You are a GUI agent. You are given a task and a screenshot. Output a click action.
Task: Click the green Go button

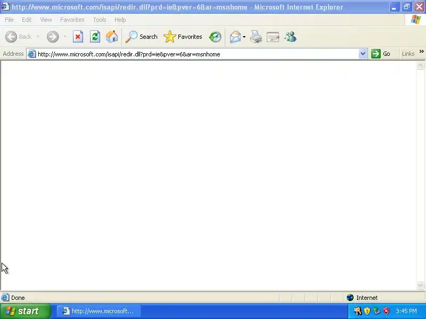(381, 54)
